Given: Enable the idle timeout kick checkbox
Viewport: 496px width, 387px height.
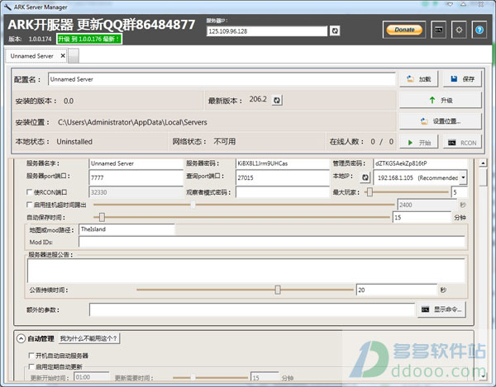Looking at the screenshot, I should [30, 205].
